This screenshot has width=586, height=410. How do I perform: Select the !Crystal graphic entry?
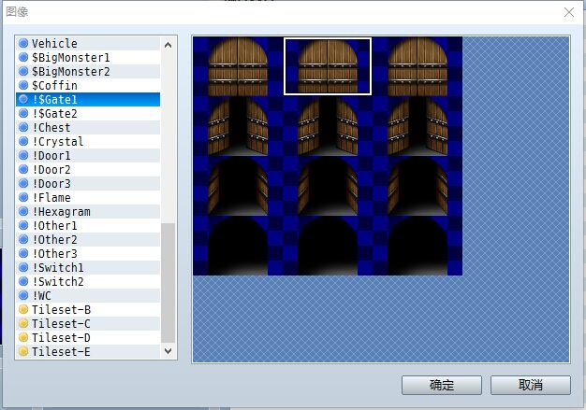coord(88,142)
